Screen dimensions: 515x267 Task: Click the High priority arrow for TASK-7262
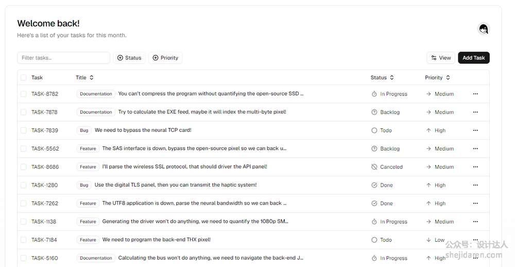(428, 204)
